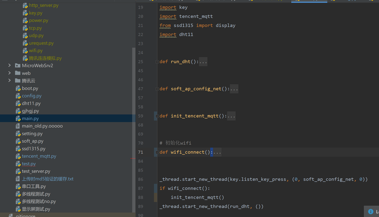This screenshot has width=379, height=217.
Task: Expand collapsed body of run_dht ellipsis
Action: click(x=203, y=62)
